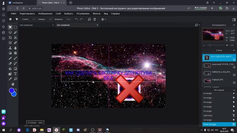Image resolution: width=237 pixels, height=133 pixels.
Task: Toggle the right sidebar panel button
Action: click(234, 20)
